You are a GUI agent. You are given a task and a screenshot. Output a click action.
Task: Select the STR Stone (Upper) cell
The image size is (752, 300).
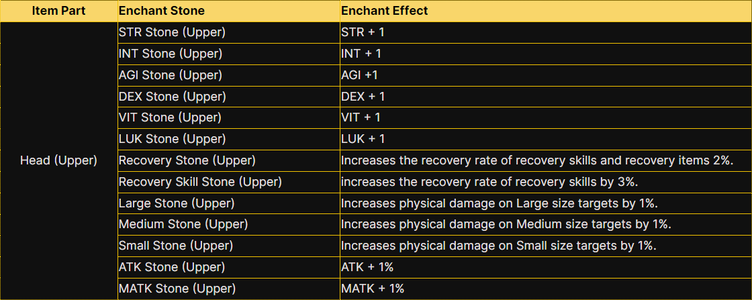(172, 32)
